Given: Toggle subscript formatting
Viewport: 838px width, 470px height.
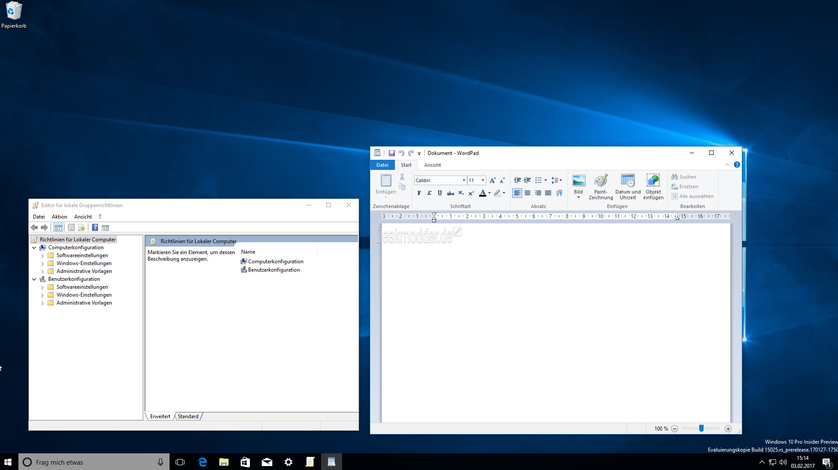Looking at the screenshot, I should click(461, 193).
